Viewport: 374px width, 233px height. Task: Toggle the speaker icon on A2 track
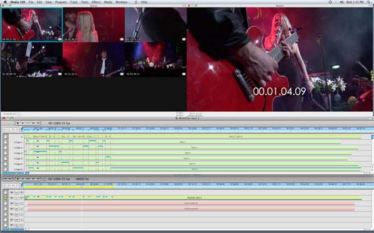12,209
